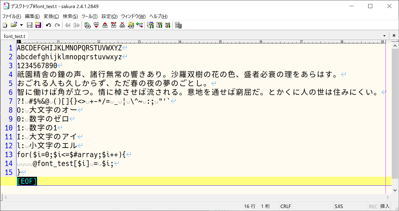Close the current tab with X

point(394,36)
